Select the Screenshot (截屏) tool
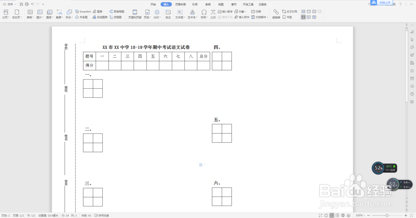Image resolution: width=416 pixels, height=218 pixels. 59,14
